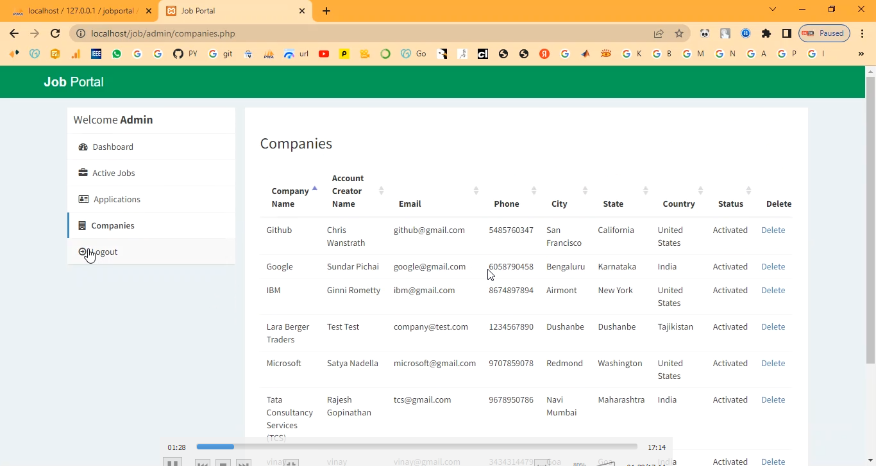This screenshot has width=876, height=466.
Task: Click the Applications ID card icon
Action: pos(83,199)
